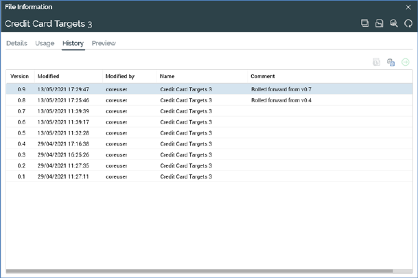This screenshot has height=278, width=418.
Task: Click coreuser in the version 0.9 row
Action: click(x=117, y=89)
